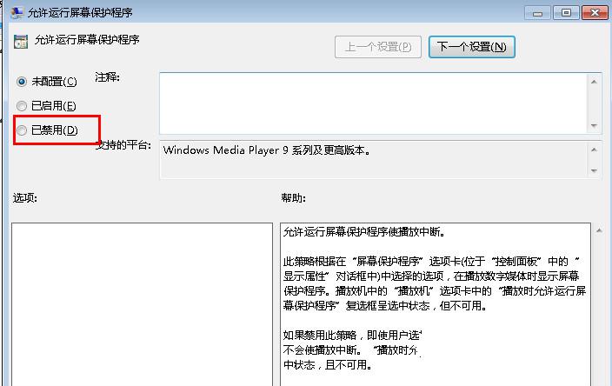
Task: Close the 允许运行屏幕保护程序 dialog
Action: [594, 12]
